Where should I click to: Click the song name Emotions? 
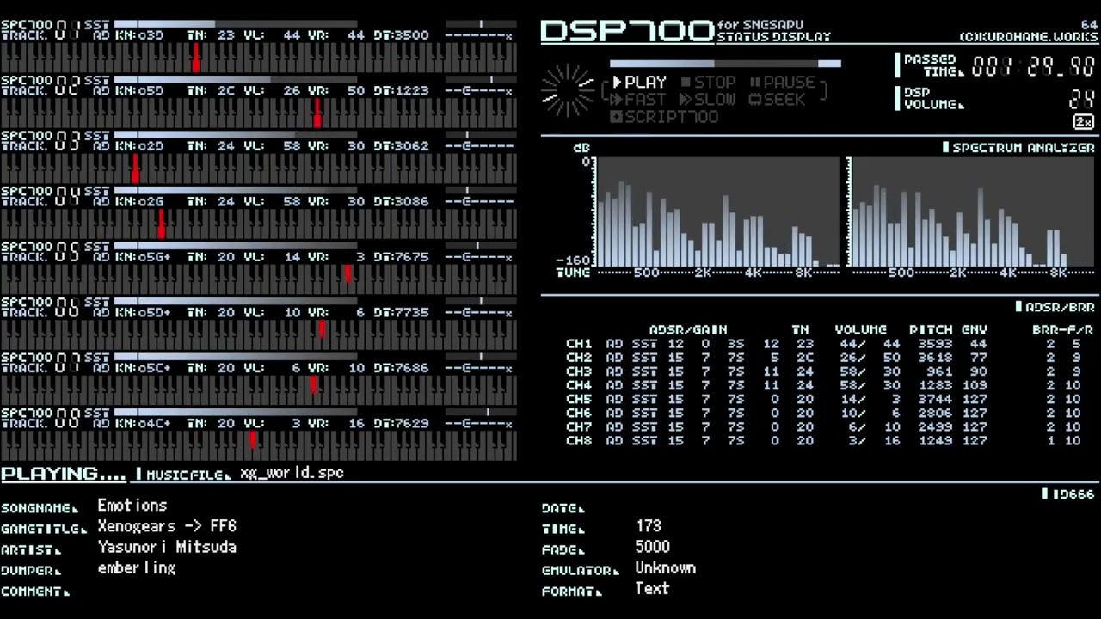132,506
